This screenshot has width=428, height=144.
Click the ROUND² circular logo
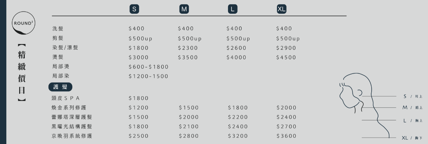23,23
